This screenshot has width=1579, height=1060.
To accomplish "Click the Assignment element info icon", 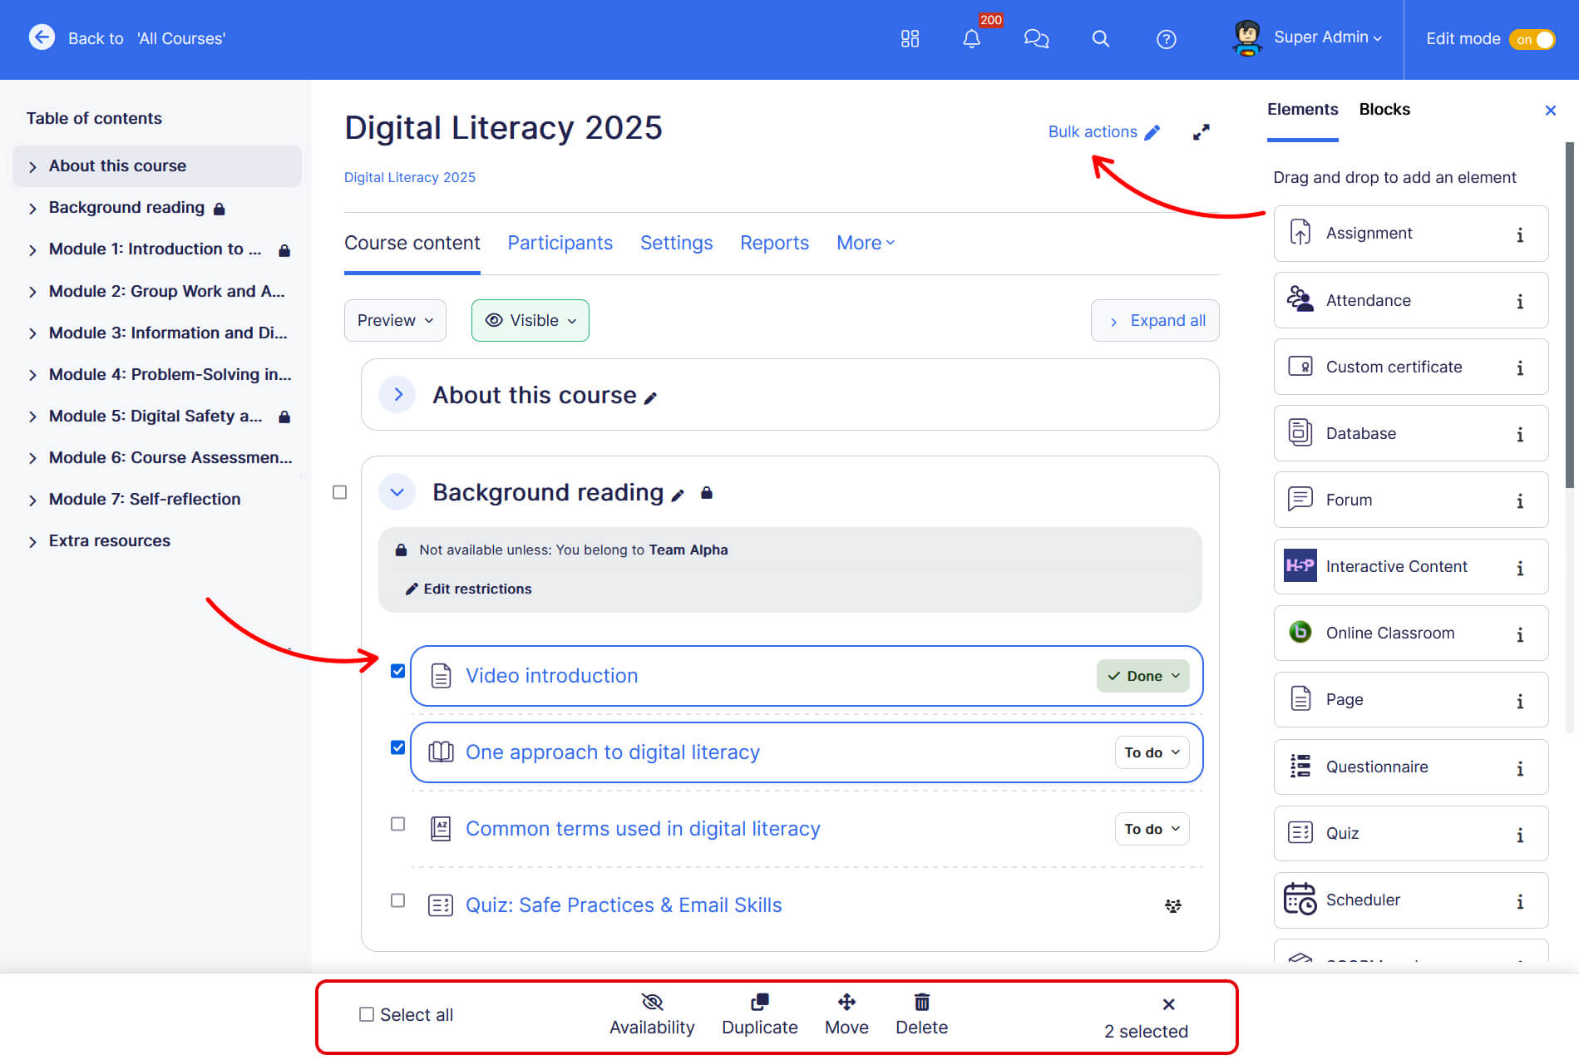I will tap(1520, 235).
